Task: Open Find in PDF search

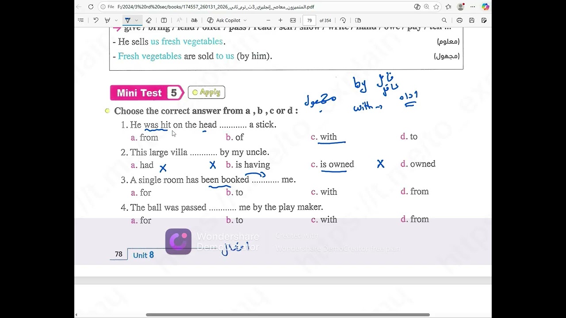Action: pyautogui.click(x=444, y=20)
